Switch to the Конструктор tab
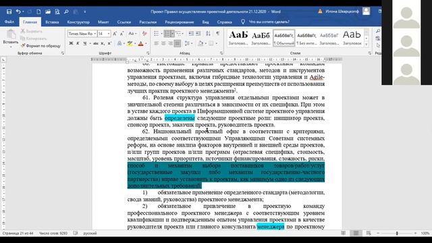This screenshot has height=243, width=432. pos(78,22)
